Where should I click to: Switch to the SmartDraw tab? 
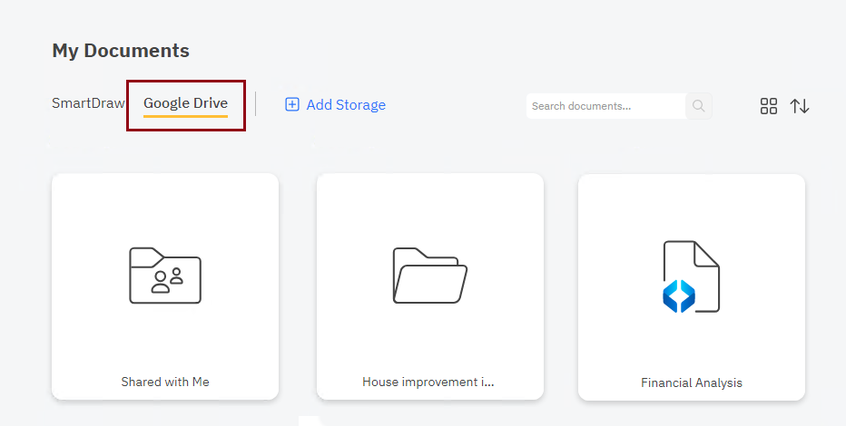click(88, 102)
